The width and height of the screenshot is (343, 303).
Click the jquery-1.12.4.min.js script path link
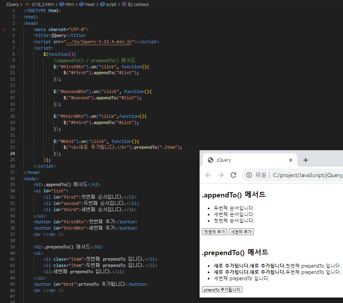pos(99,42)
